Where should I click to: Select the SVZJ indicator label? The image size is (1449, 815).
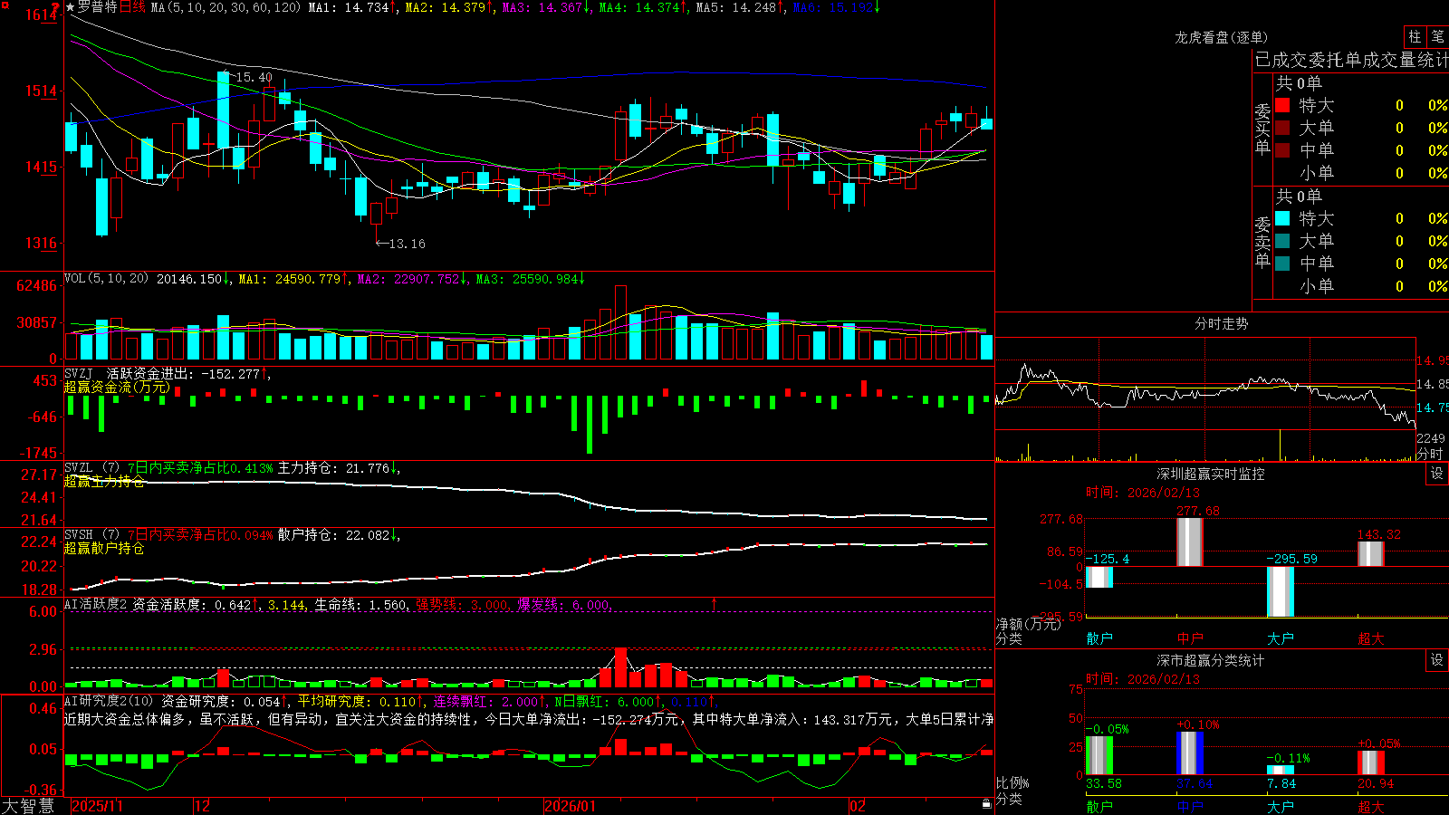pos(78,373)
